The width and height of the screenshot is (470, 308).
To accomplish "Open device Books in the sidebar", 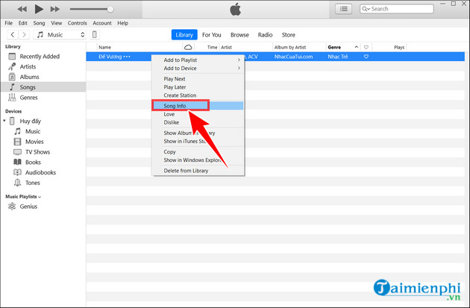I will coord(33,162).
